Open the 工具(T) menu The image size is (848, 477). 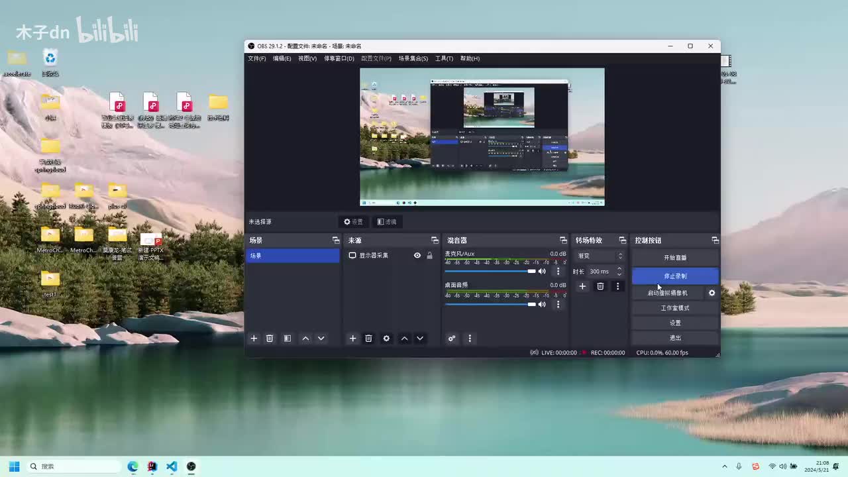[444, 58]
